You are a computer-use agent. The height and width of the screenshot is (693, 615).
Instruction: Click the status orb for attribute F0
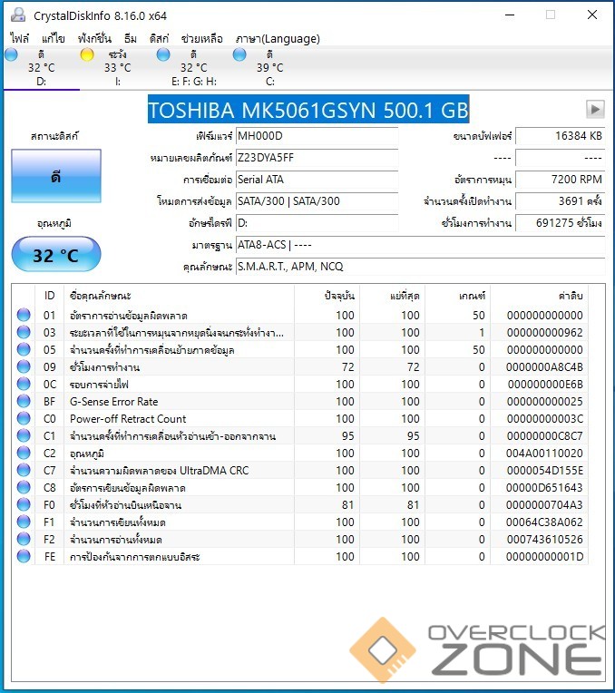24,504
